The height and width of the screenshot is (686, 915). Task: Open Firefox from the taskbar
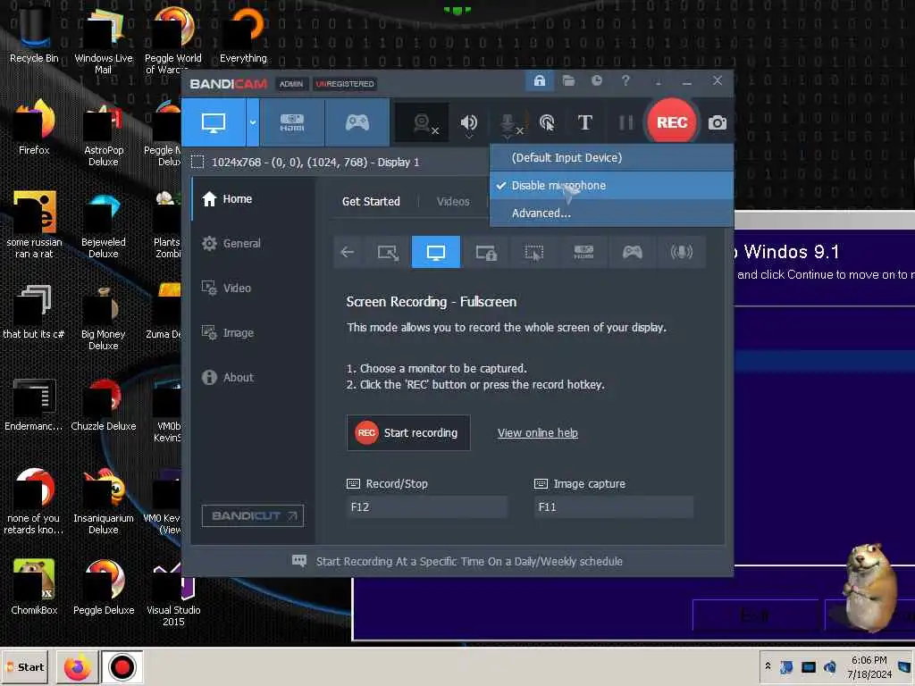(77, 666)
